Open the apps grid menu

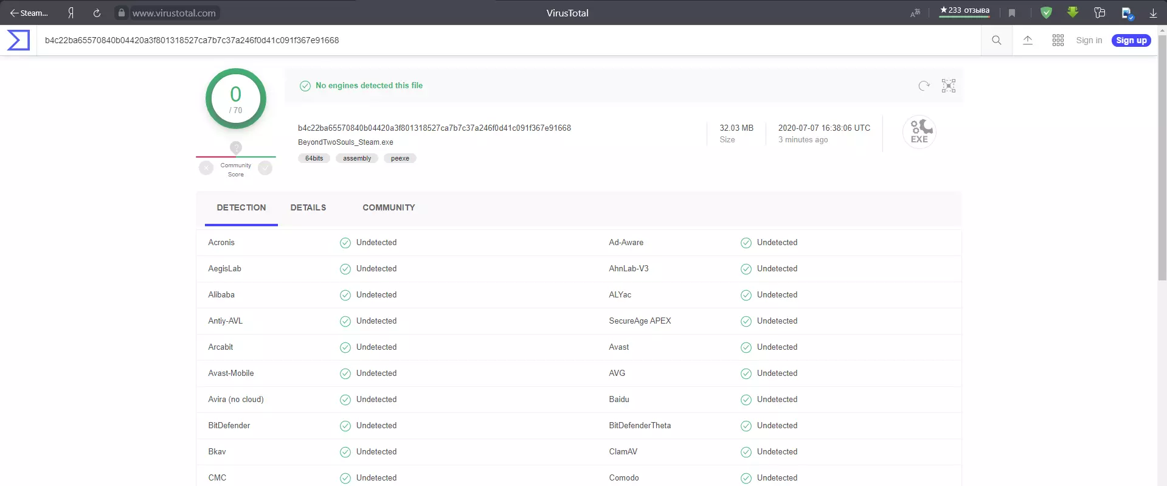click(x=1058, y=40)
